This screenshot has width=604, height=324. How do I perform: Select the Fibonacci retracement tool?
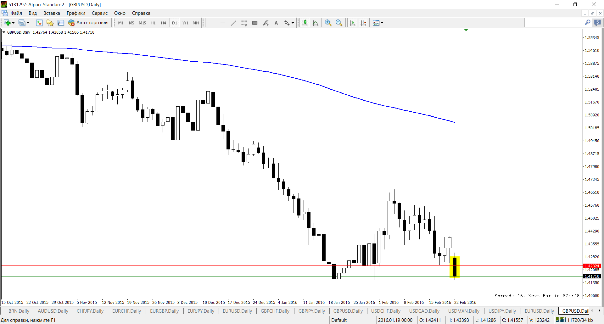click(x=244, y=23)
